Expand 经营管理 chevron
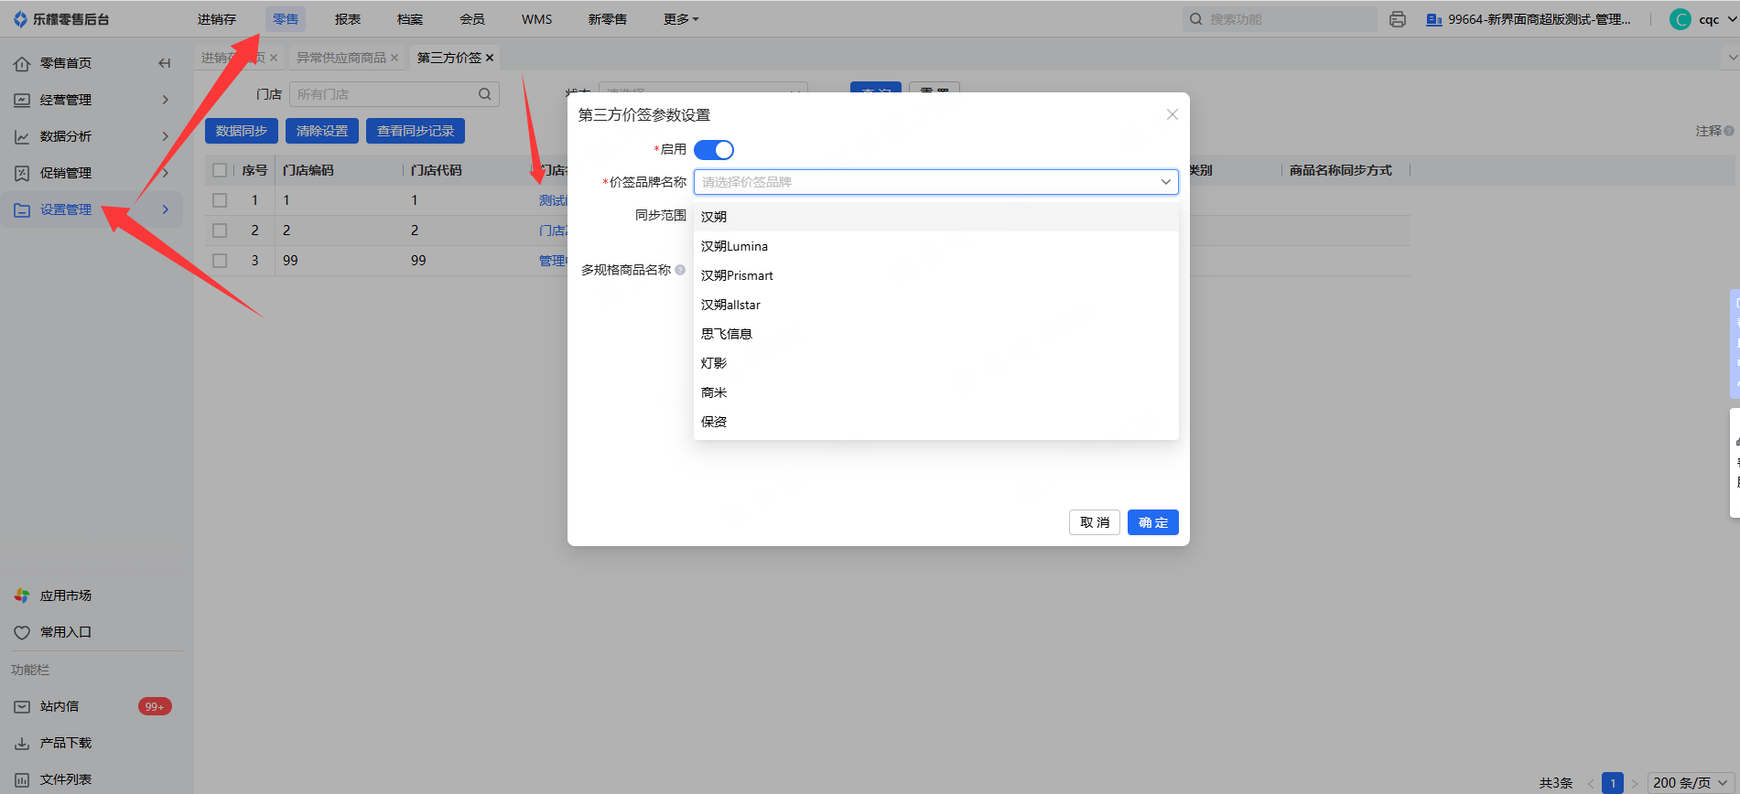 click(x=166, y=100)
